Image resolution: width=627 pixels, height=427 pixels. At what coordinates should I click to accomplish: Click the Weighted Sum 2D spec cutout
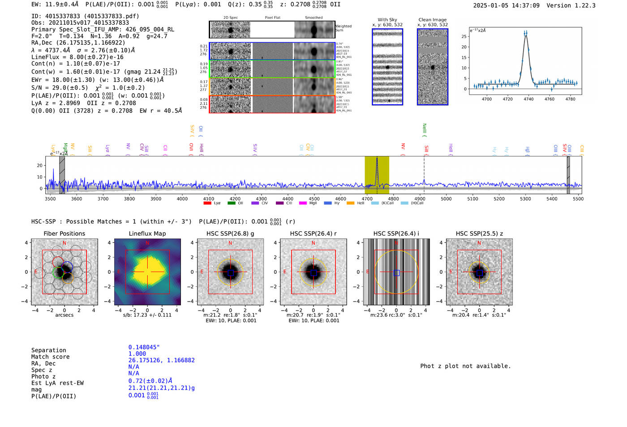231,30
